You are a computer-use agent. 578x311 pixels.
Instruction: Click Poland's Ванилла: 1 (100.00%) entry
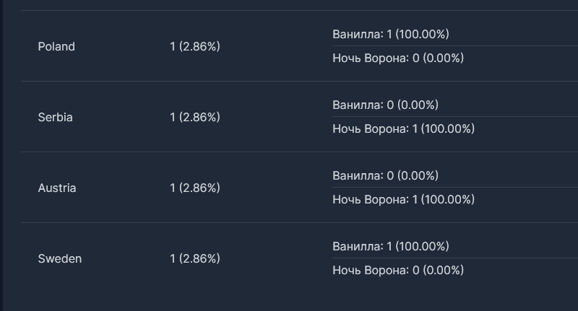[x=391, y=35]
